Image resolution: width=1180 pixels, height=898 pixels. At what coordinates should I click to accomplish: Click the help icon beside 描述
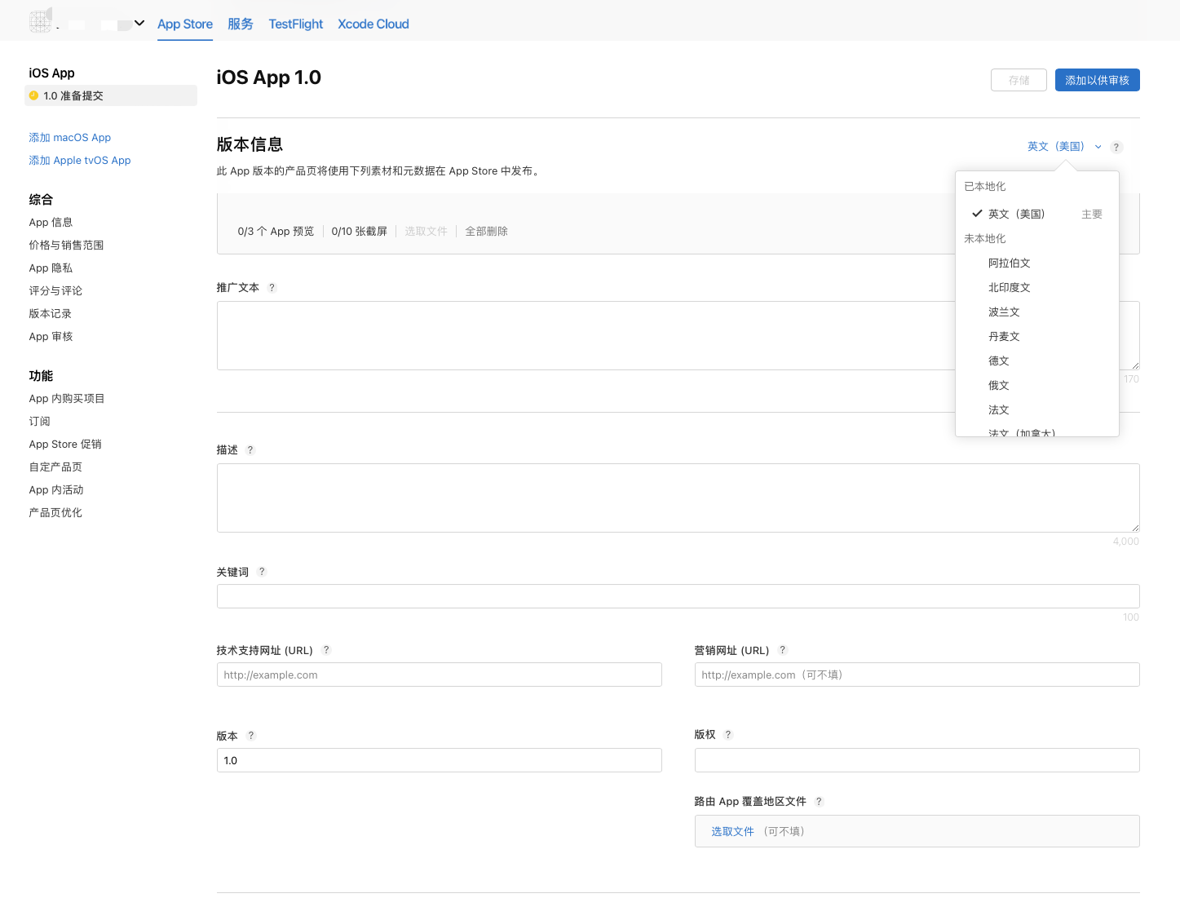pyautogui.click(x=250, y=450)
